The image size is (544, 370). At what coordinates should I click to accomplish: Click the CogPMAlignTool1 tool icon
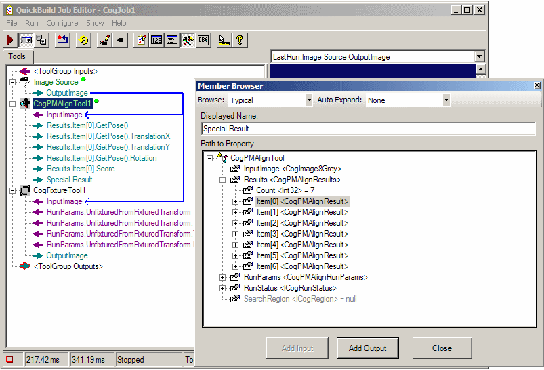[x=25, y=104]
